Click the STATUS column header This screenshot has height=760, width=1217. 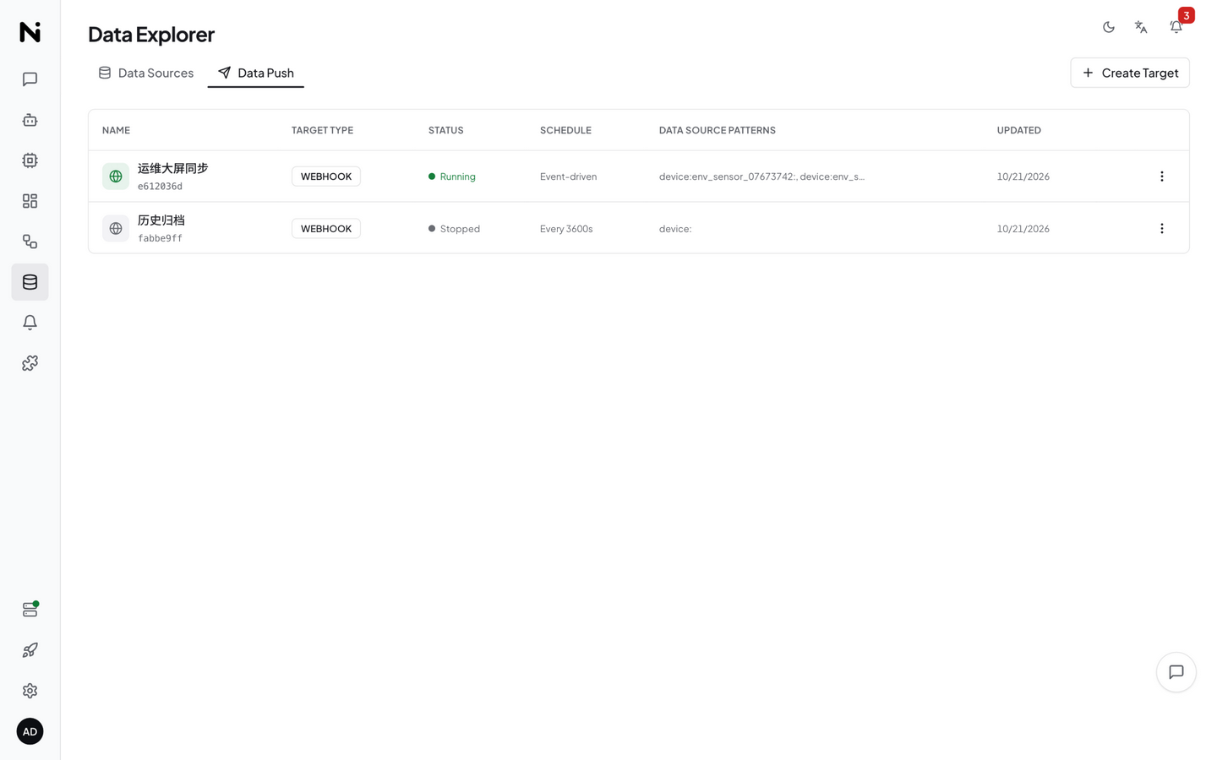(x=446, y=130)
